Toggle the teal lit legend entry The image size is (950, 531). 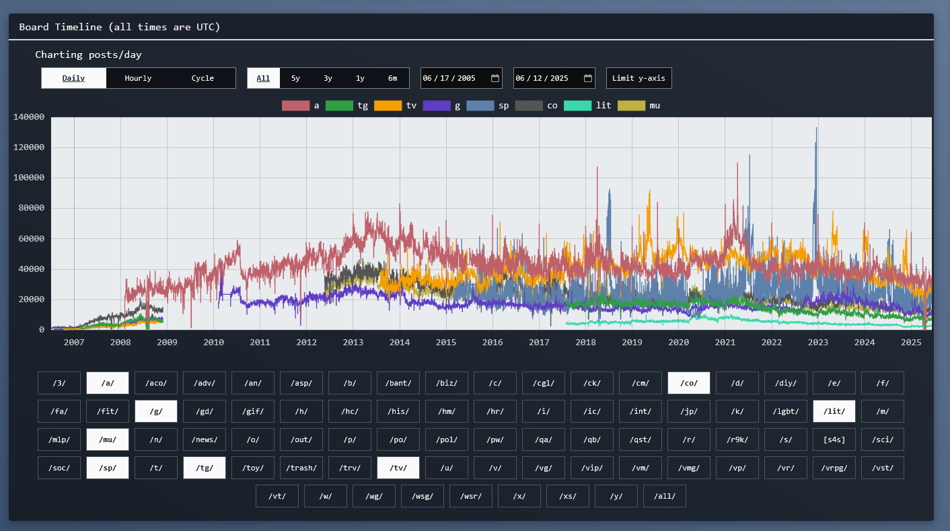point(577,106)
